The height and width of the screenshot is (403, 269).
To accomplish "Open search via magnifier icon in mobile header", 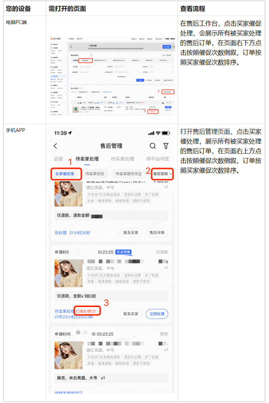I will (x=153, y=146).
